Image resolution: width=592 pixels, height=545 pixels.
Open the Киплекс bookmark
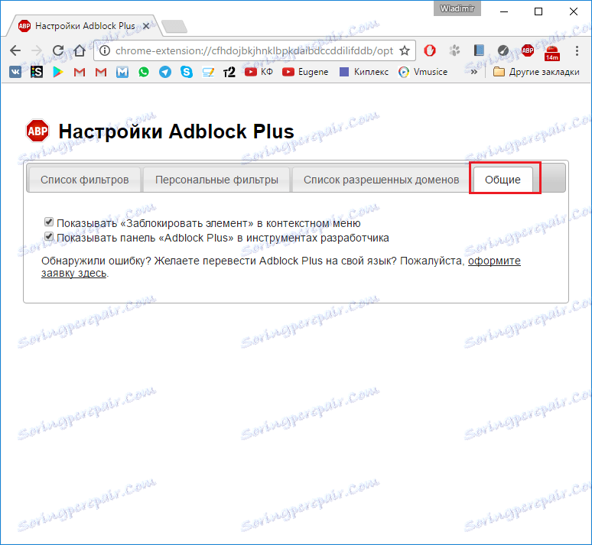click(364, 72)
